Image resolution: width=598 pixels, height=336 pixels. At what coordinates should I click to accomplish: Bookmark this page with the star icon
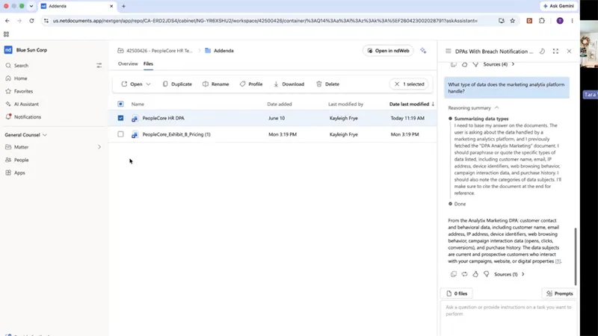(x=513, y=21)
